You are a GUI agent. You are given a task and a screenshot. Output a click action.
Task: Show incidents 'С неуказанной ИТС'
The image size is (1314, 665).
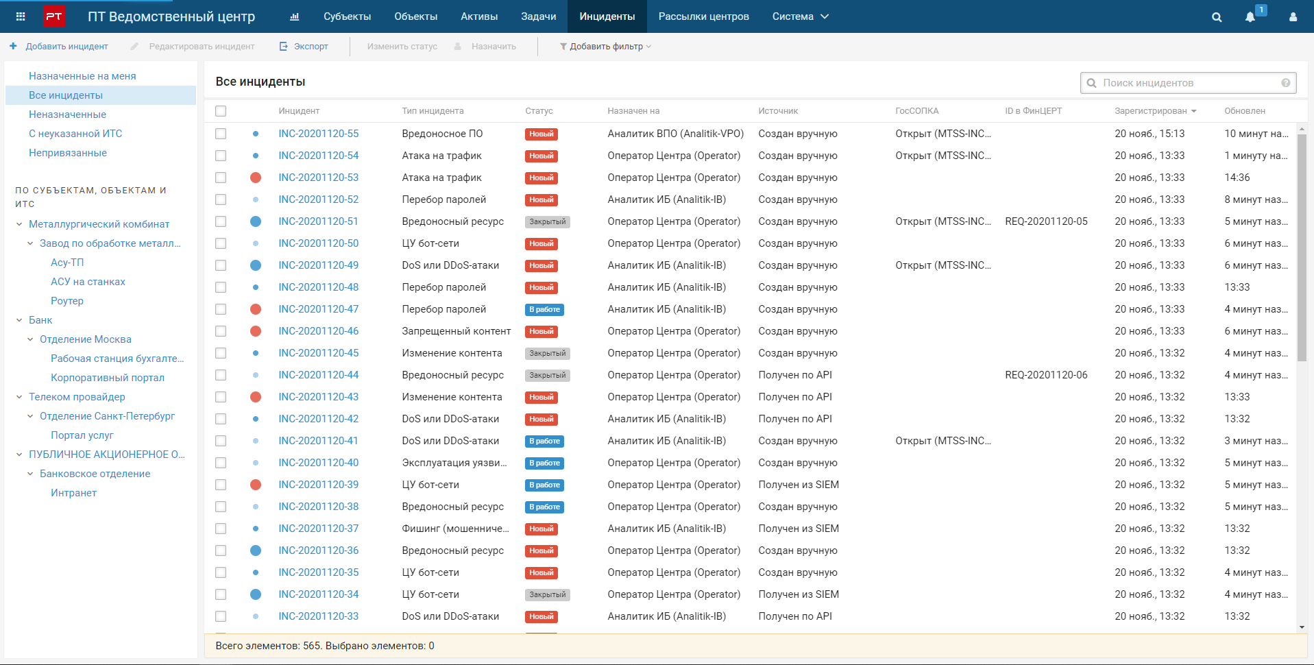[x=75, y=134]
